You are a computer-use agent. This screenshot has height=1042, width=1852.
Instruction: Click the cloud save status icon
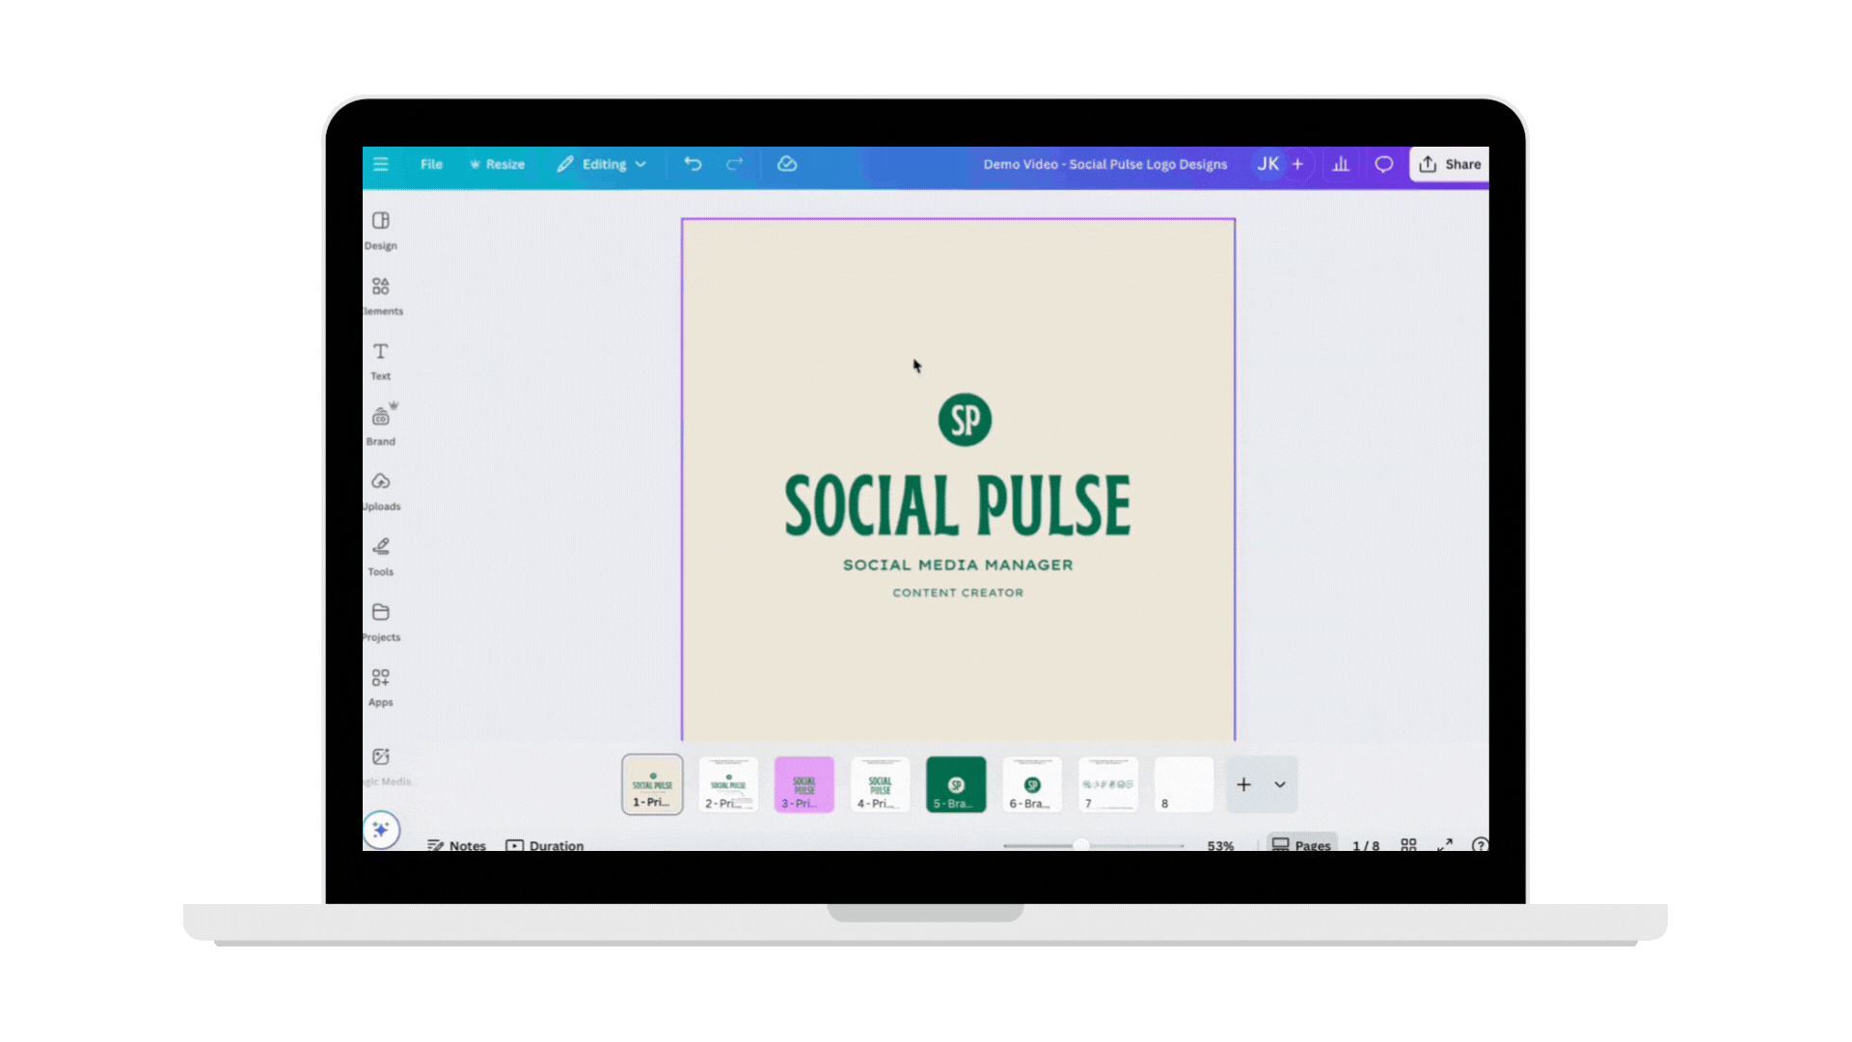[787, 164]
